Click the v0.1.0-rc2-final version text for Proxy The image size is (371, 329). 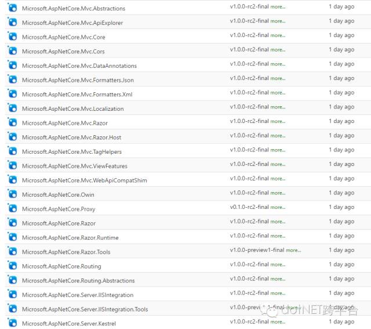(249, 207)
